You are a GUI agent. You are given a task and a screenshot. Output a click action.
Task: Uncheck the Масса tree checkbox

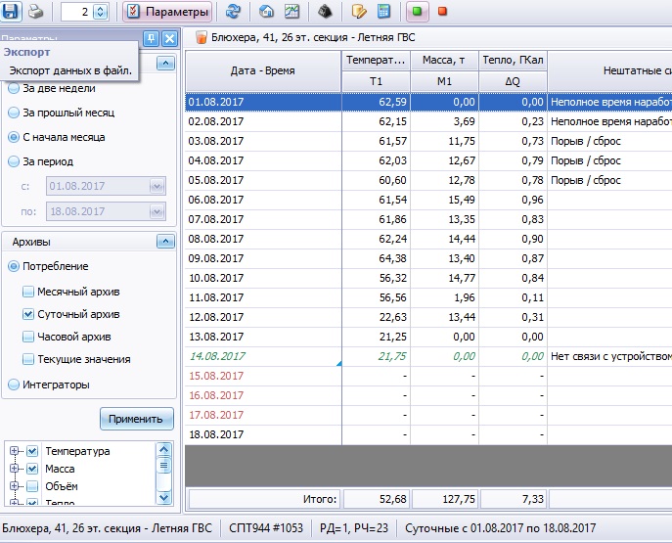[32, 469]
